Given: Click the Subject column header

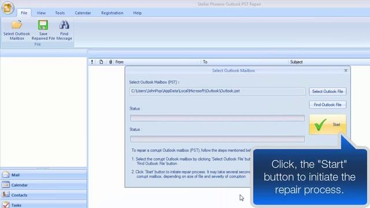Looking at the screenshot, I should pyautogui.click(x=297, y=62).
